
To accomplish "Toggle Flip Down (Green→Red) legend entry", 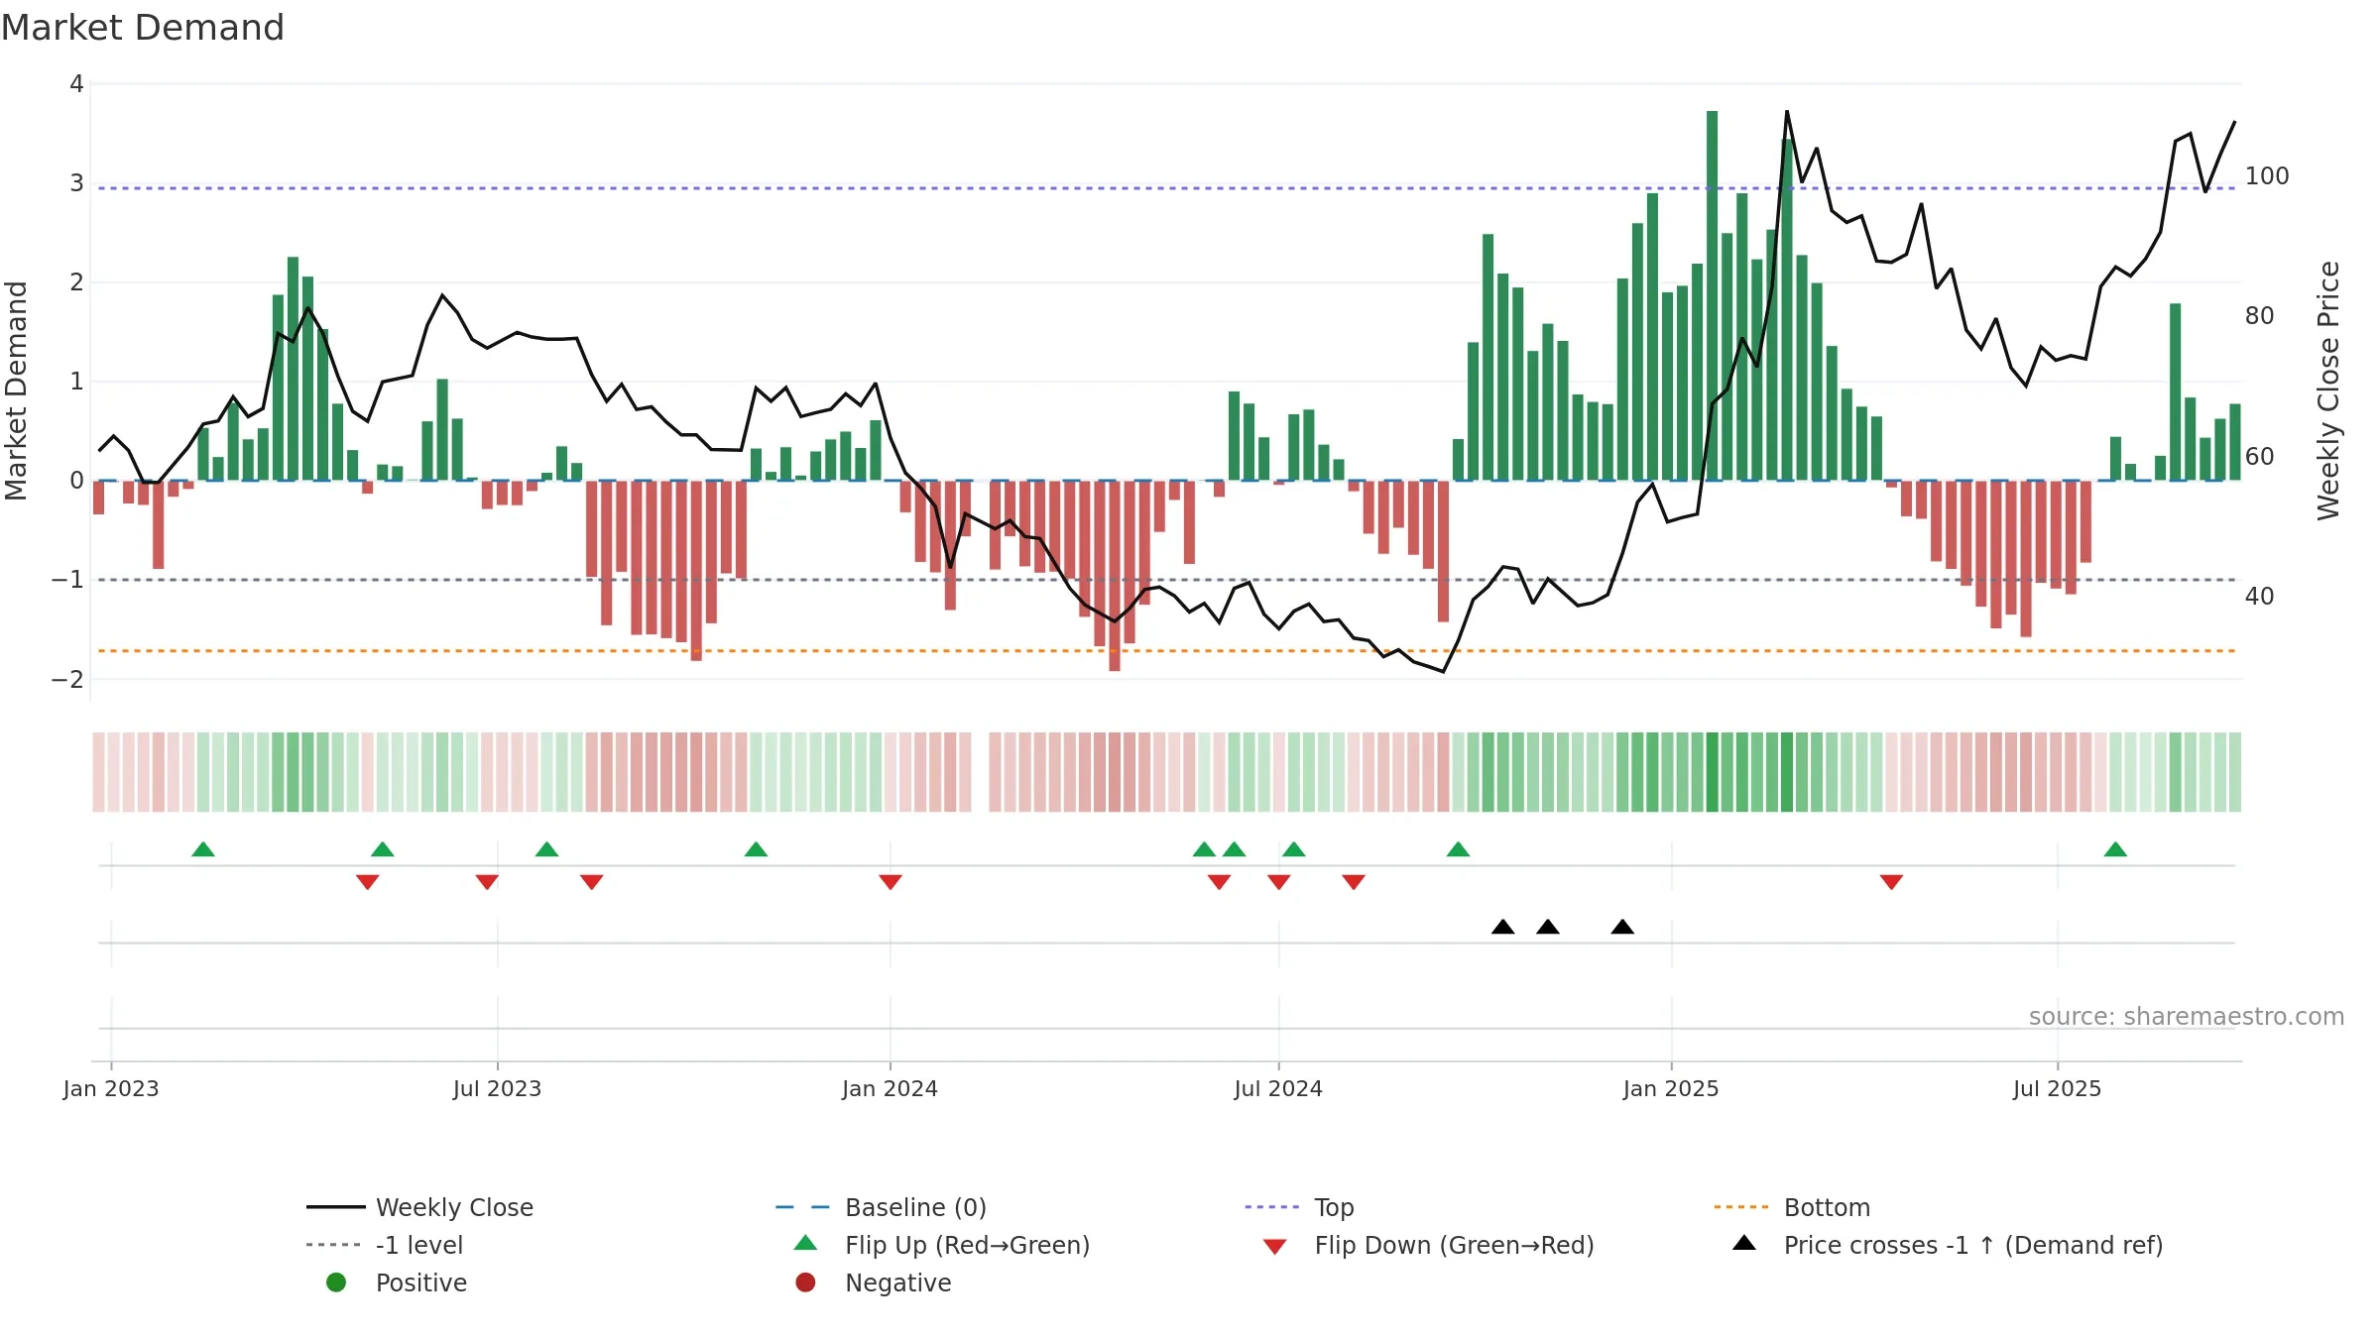I will coord(1429,1245).
